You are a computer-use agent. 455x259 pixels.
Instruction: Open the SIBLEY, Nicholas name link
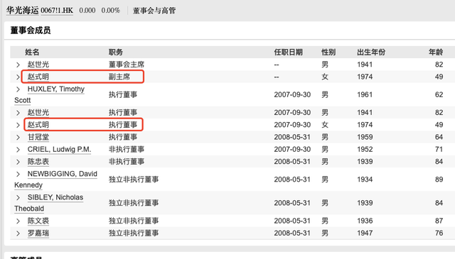[55, 197]
